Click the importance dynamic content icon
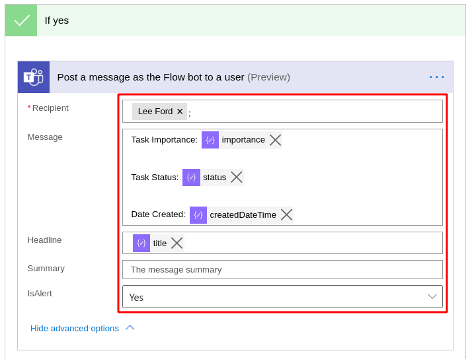472x359 pixels. 210,140
